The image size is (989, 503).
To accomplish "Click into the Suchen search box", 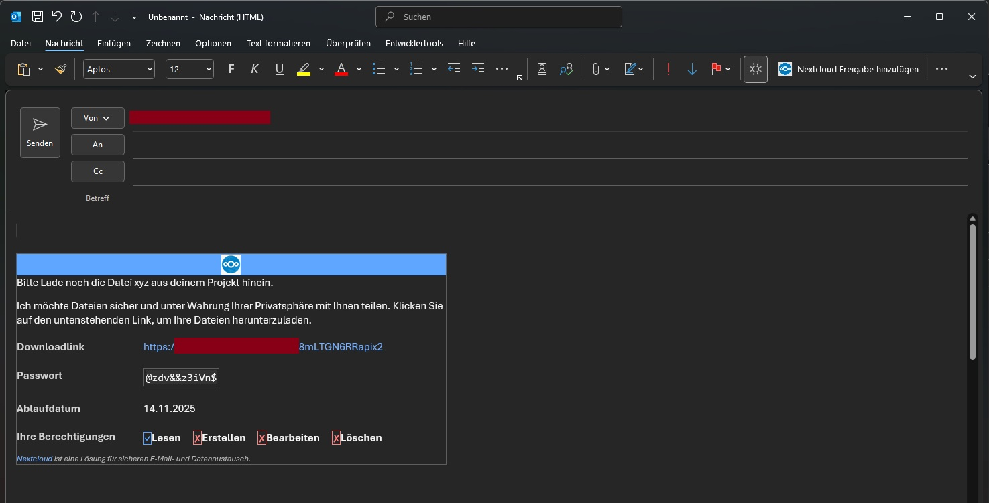I will (x=498, y=17).
